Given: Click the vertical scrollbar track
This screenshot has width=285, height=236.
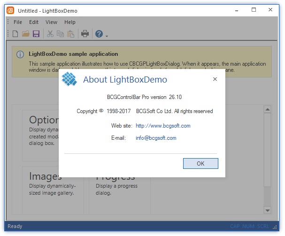Looking at the screenshot, I should tap(268, 197).
